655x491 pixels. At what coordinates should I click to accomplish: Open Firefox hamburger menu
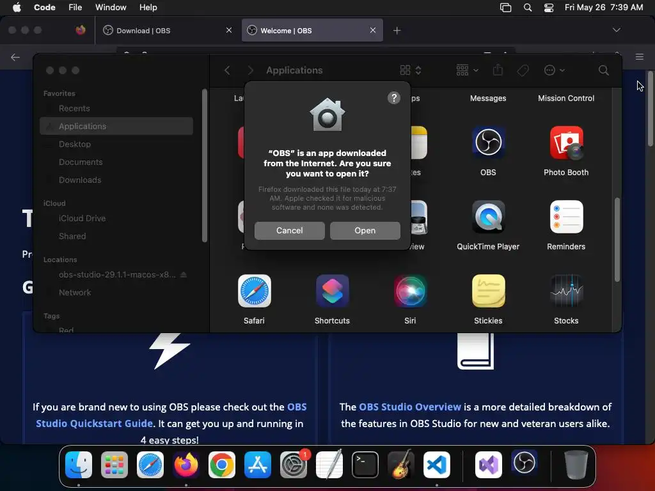[640, 57]
